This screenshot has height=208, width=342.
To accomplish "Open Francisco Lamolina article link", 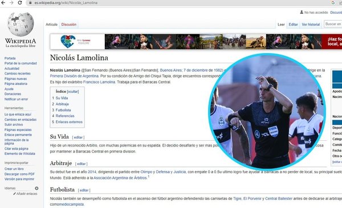I will [99, 82].
